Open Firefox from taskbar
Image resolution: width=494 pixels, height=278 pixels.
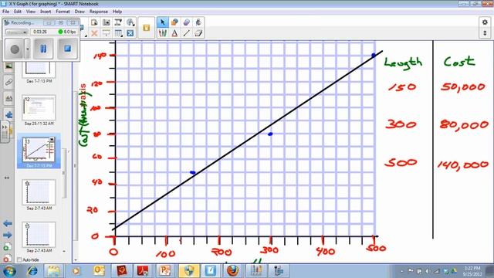click(x=232, y=271)
